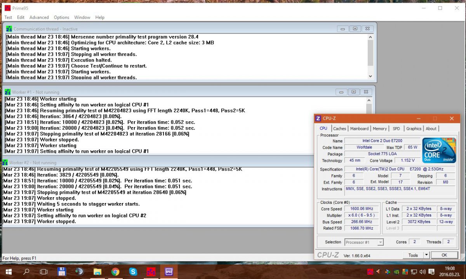
Task: Switch to the About tab in CPU-Z
Action: click(x=431, y=129)
